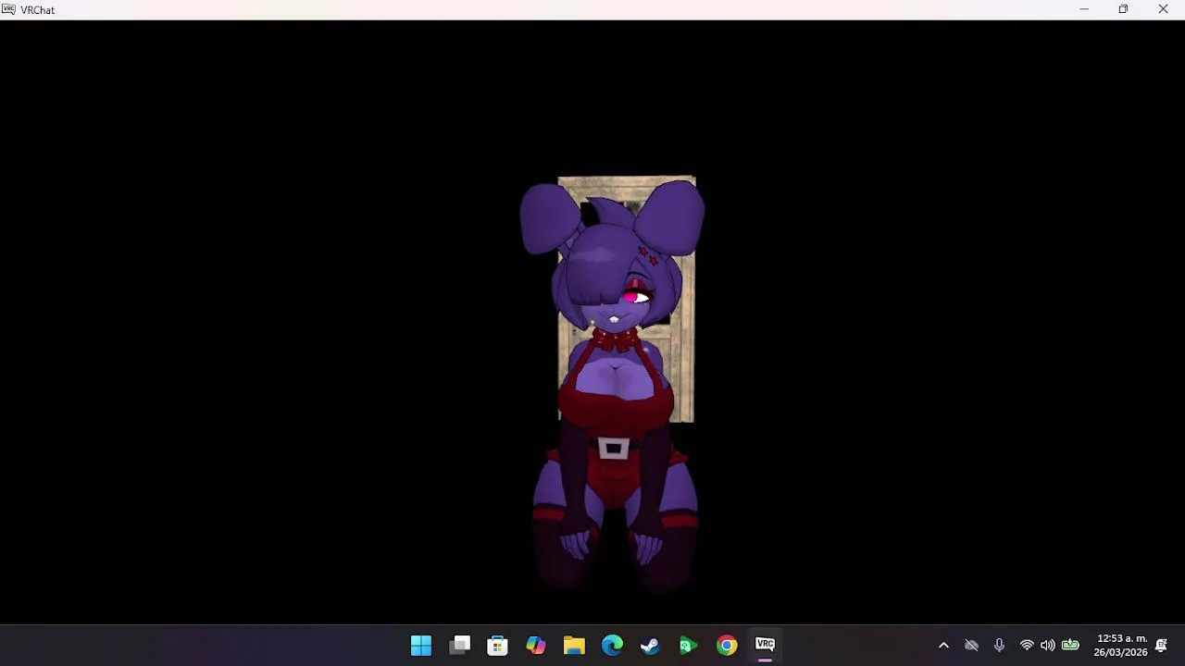Open Wi-Fi network settings icon
The height and width of the screenshot is (666, 1185).
[1027, 646]
